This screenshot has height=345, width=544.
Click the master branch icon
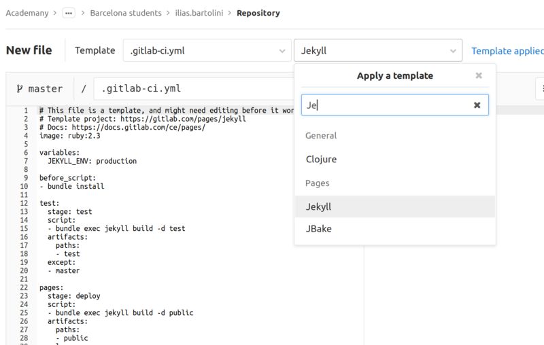19,89
